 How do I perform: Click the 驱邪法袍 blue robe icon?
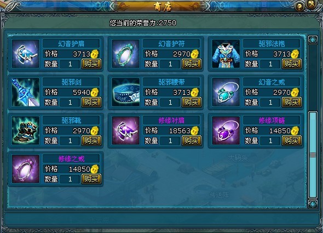pos(226,54)
